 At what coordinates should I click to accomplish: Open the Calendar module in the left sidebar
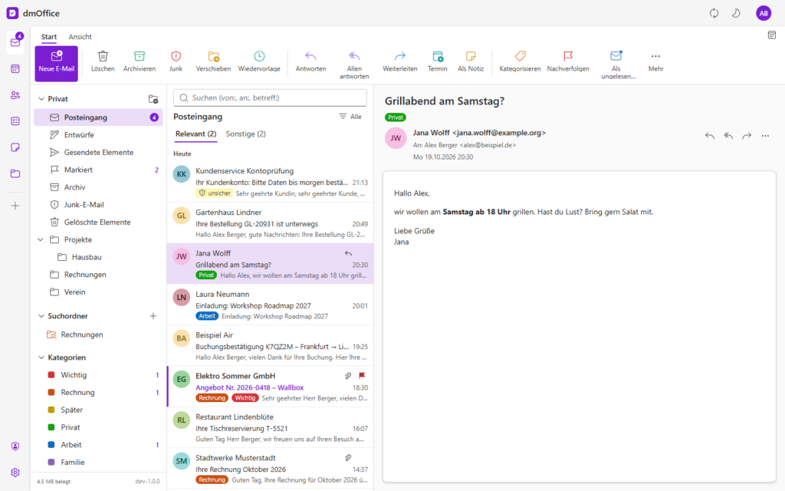(x=15, y=68)
